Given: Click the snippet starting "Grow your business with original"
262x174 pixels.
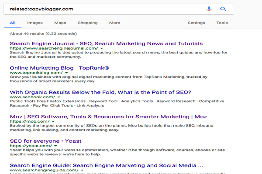Looking at the screenshot, I should coord(109,79).
